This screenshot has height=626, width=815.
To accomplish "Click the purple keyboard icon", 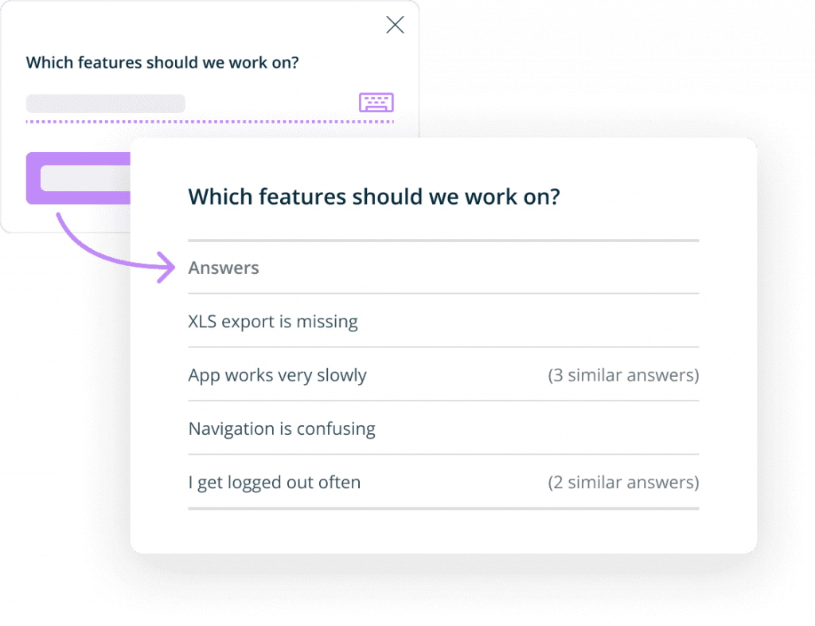I will (376, 103).
